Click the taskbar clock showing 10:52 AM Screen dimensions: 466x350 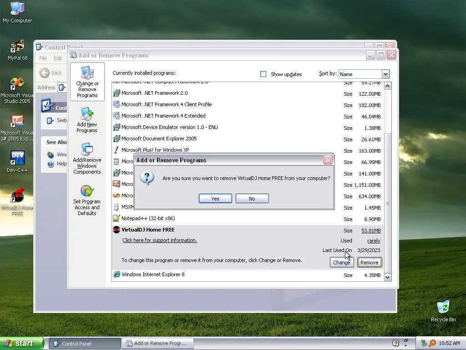point(449,343)
